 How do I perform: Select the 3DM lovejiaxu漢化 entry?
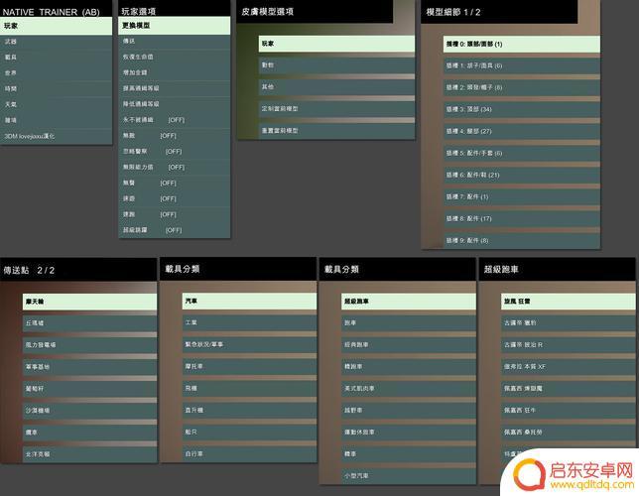[x=56, y=136]
